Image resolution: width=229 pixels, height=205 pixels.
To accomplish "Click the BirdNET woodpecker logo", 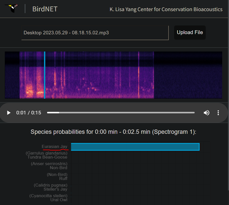I will pyautogui.click(x=13, y=8).
